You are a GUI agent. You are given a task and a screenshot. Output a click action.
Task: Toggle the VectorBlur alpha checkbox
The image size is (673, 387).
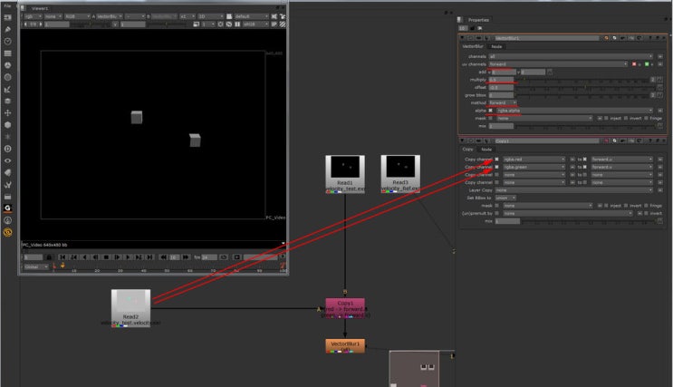click(x=491, y=111)
